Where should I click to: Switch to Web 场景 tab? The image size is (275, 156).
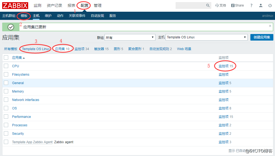coord(184,49)
